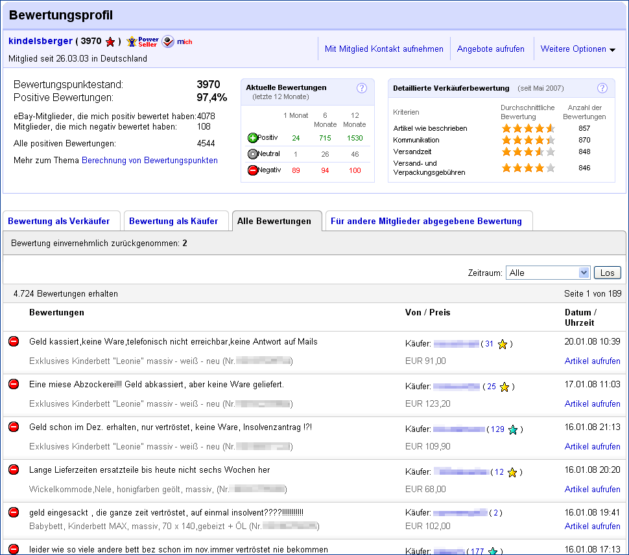Click Artikel aufrufen for 17.01.08 11:03 review
The width and height of the screenshot is (629, 555).
592,404
